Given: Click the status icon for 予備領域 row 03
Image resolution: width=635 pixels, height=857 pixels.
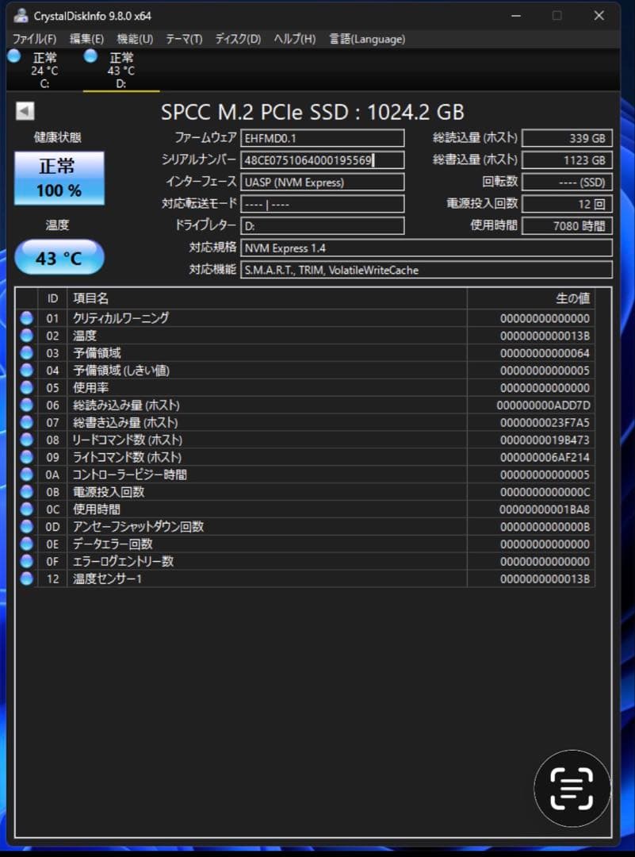Looking at the screenshot, I should pos(26,353).
